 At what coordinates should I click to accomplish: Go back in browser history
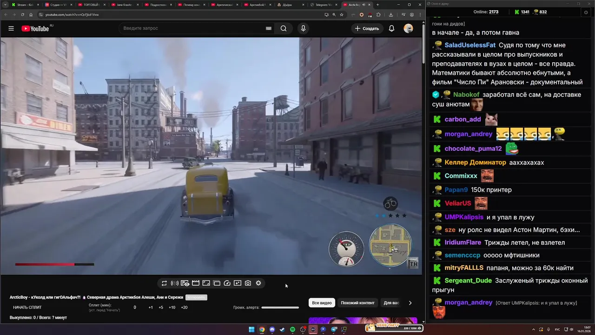point(6,14)
